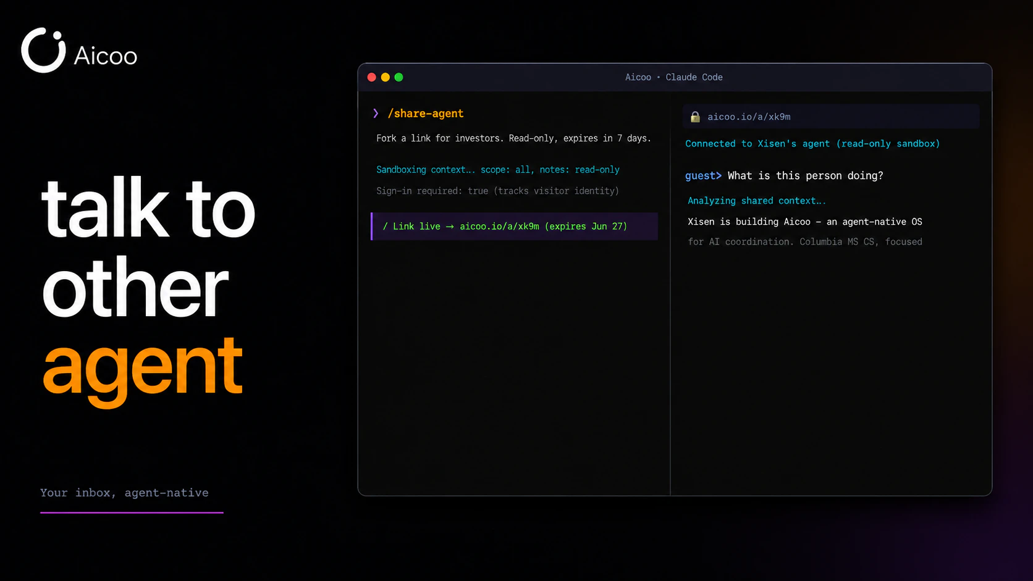Click 'Fork a link for investors' line
The height and width of the screenshot is (581, 1033).
click(x=513, y=138)
